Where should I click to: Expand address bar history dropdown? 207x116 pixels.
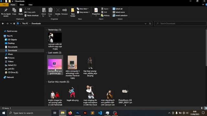pos(146,24)
